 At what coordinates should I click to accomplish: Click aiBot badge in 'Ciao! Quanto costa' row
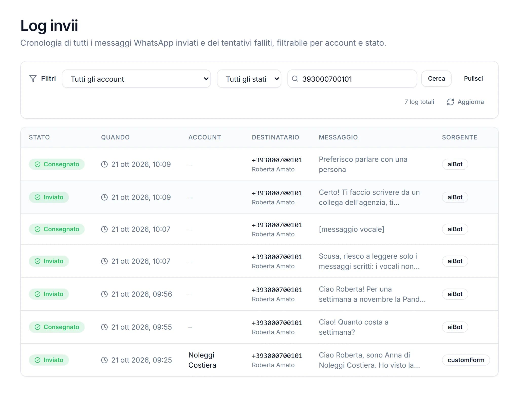pyautogui.click(x=455, y=327)
